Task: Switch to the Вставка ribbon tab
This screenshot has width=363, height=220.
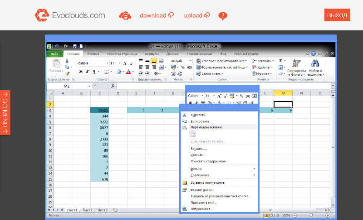Action: click(93, 54)
